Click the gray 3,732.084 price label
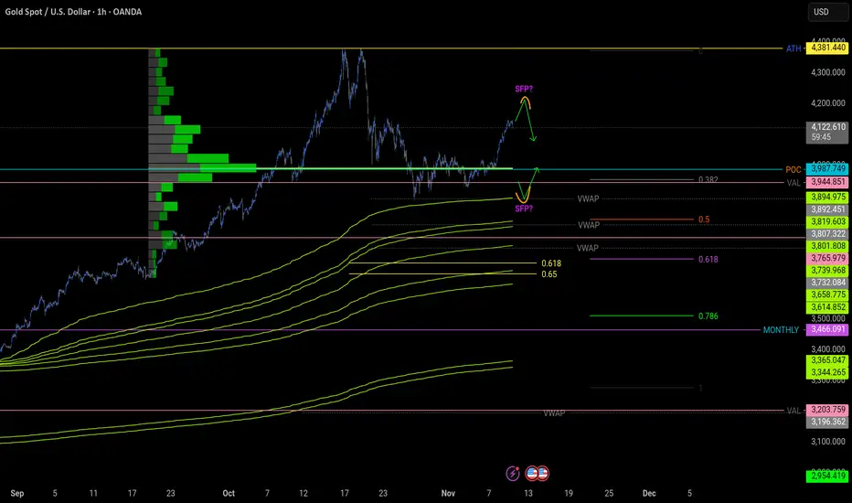 click(x=826, y=283)
